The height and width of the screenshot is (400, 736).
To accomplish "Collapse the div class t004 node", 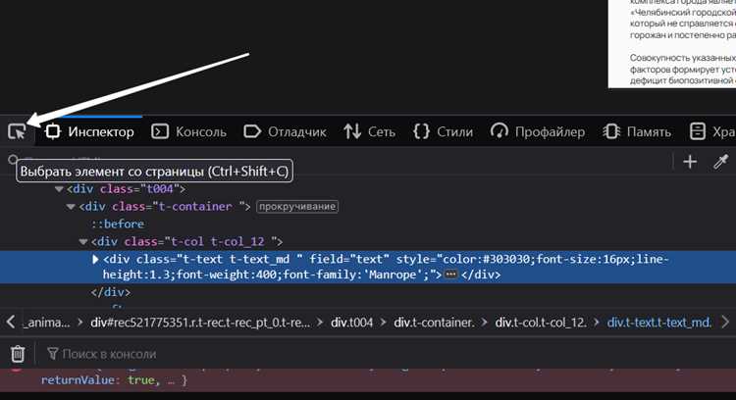I will (x=59, y=189).
